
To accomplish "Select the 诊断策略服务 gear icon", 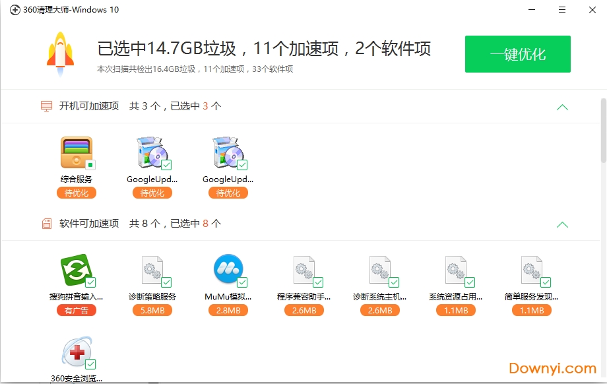I will coord(152,271).
